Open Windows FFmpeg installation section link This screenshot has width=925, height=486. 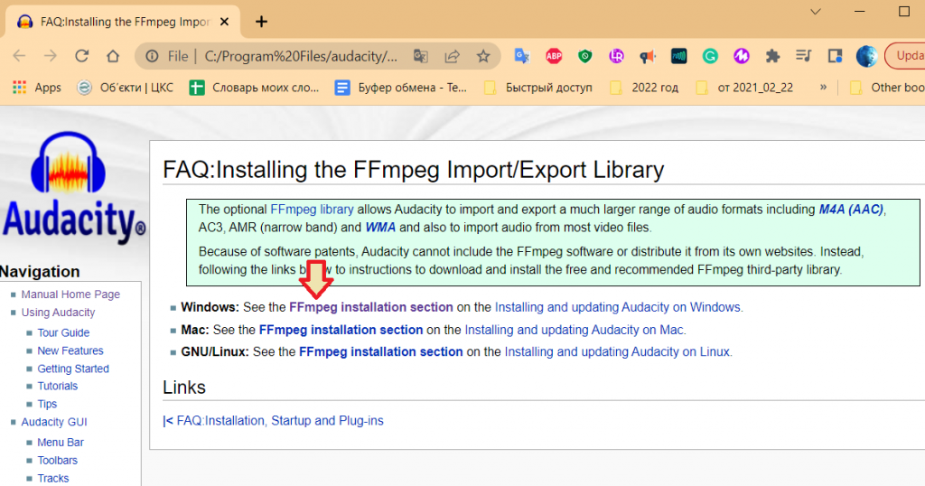(x=371, y=307)
